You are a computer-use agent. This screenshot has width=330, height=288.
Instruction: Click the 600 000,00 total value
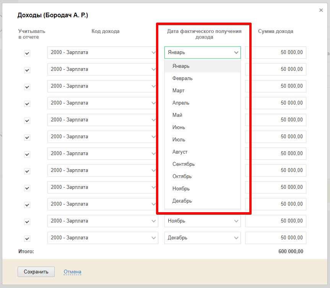click(291, 251)
